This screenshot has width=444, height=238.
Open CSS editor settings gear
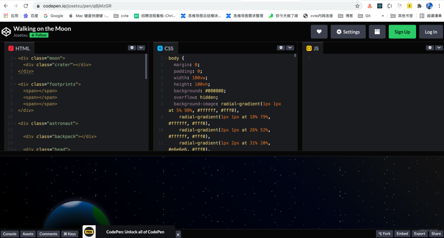pos(281,48)
